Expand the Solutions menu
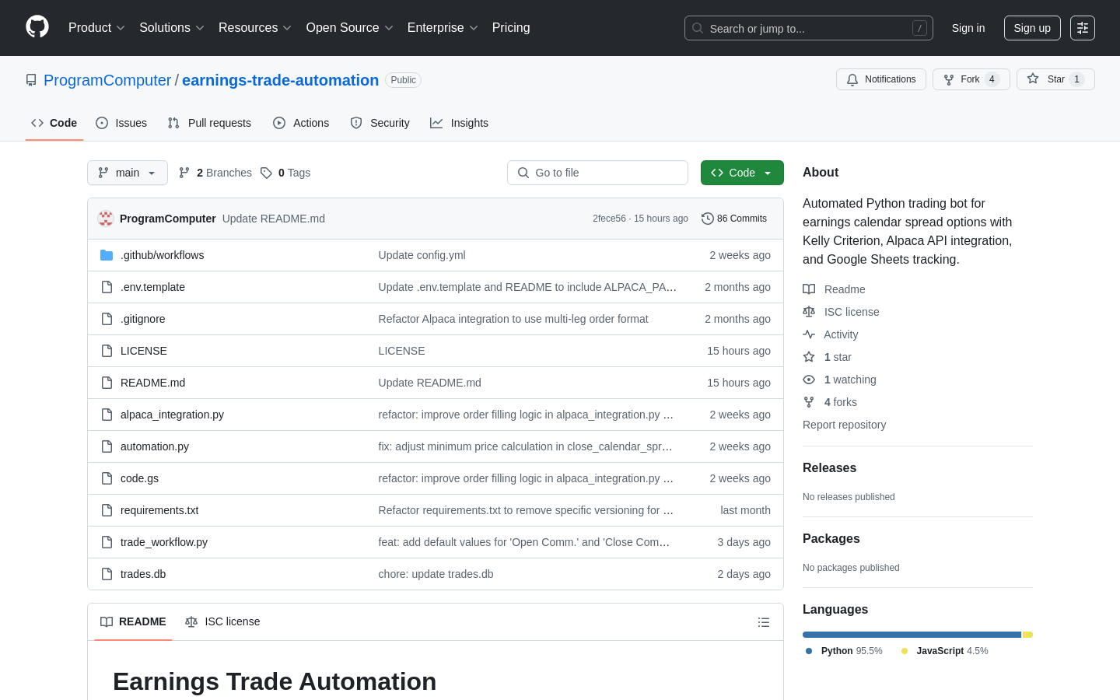 pyautogui.click(x=171, y=28)
